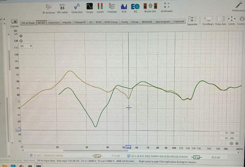Click horizontal scrollbar left arrow
Screen dimensions: 245x167
coord(23,150)
